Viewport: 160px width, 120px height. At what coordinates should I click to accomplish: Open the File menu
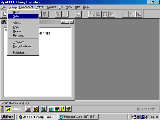click(x=3, y=7)
